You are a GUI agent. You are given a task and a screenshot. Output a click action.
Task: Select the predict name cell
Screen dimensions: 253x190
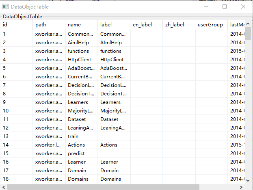(82, 153)
